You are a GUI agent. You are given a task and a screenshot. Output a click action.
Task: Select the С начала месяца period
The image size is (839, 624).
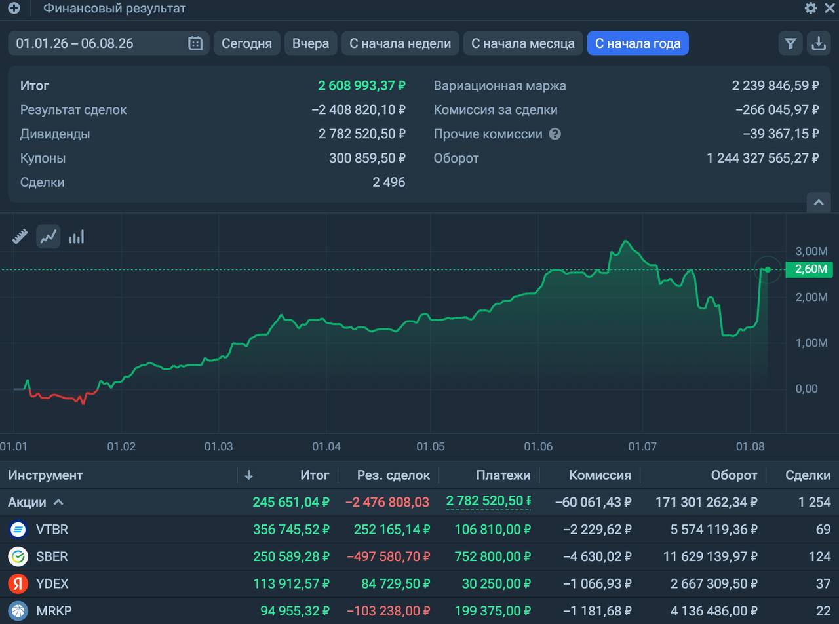(x=523, y=43)
